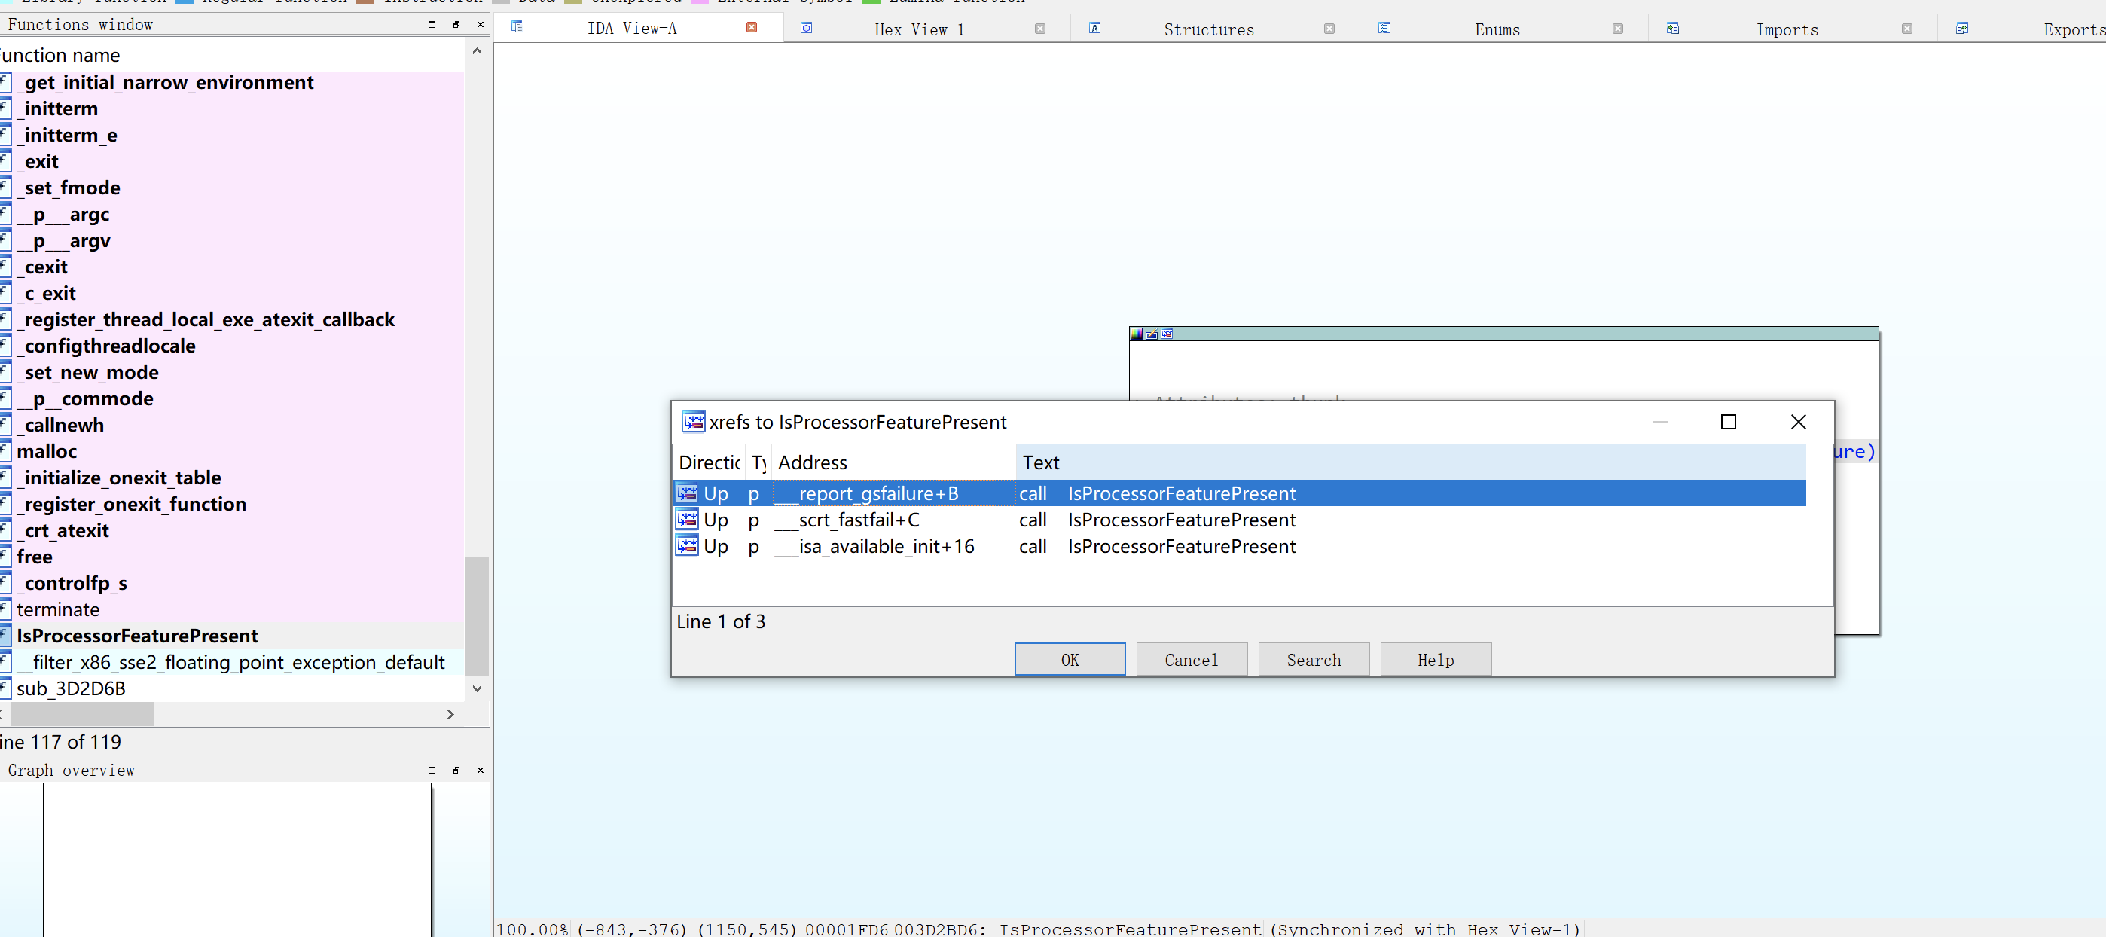
Task: Click the xref icon on the __scrt_fastfail row
Action: [687, 519]
